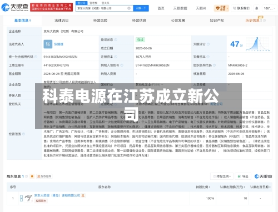Click the 联系我们 button
This screenshot has width=278, height=212.
click(x=241, y=8)
